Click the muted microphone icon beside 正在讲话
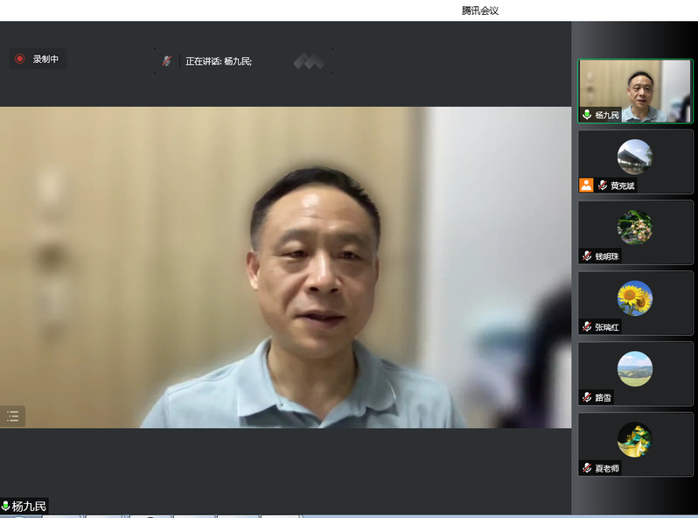 coord(166,61)
